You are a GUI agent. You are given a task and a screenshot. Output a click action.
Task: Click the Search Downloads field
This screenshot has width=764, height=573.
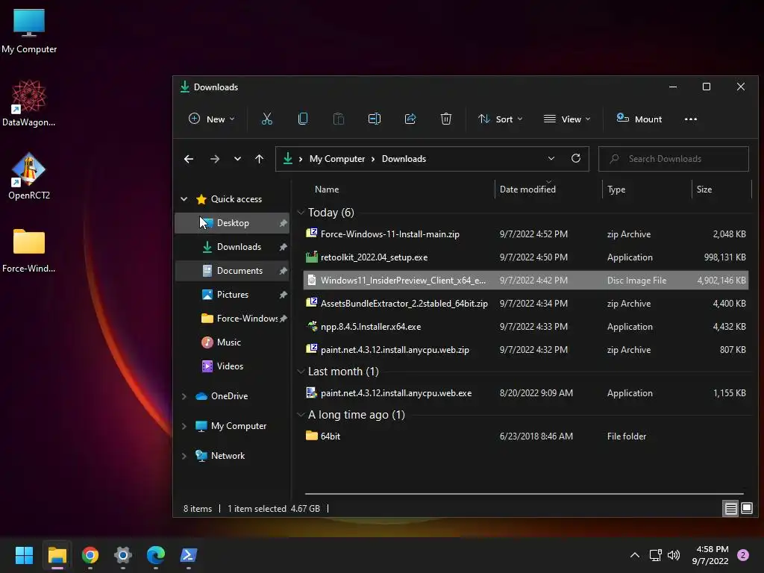pos(674,159)
